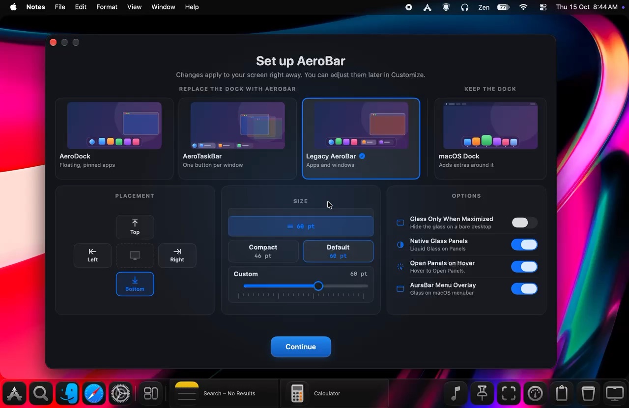
Task: Open the music note panel icon
Action: coord(456,393)
